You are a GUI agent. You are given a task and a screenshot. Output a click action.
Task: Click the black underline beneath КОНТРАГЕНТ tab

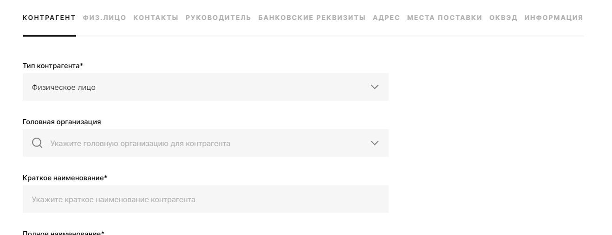[49, 36]
